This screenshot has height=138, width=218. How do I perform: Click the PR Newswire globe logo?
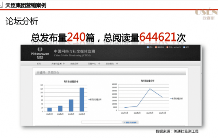coord(40,49)
